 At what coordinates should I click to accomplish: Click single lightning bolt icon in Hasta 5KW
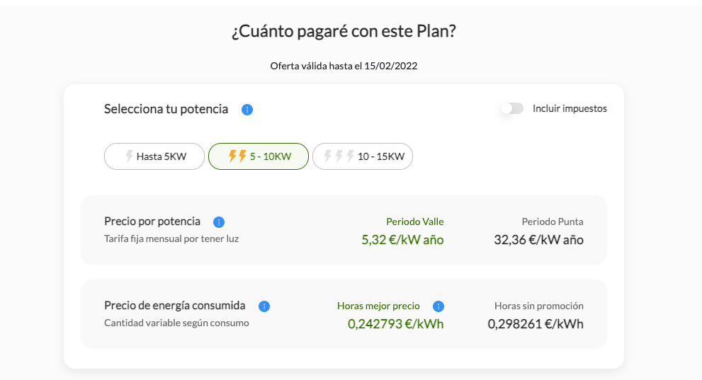(129, 156)
